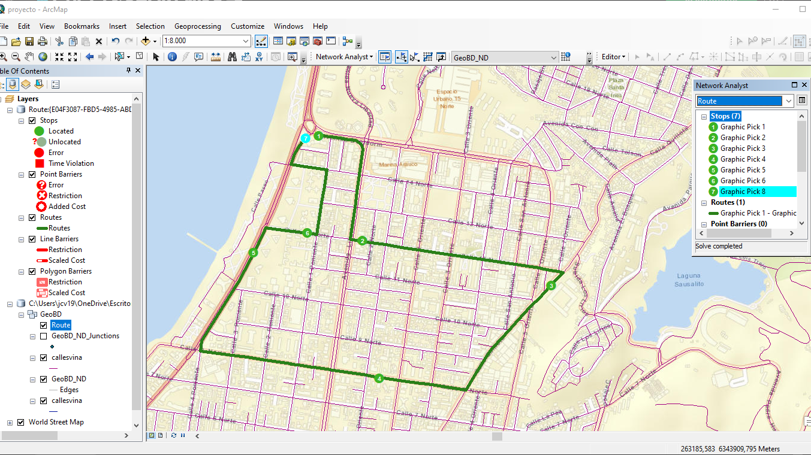Click the Cut scissors icon
This screenshot has width=811, height=455.
point(59,41)
